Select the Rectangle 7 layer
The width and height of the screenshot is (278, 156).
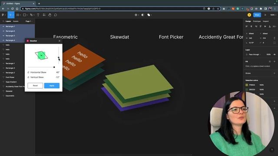[17, 26]
